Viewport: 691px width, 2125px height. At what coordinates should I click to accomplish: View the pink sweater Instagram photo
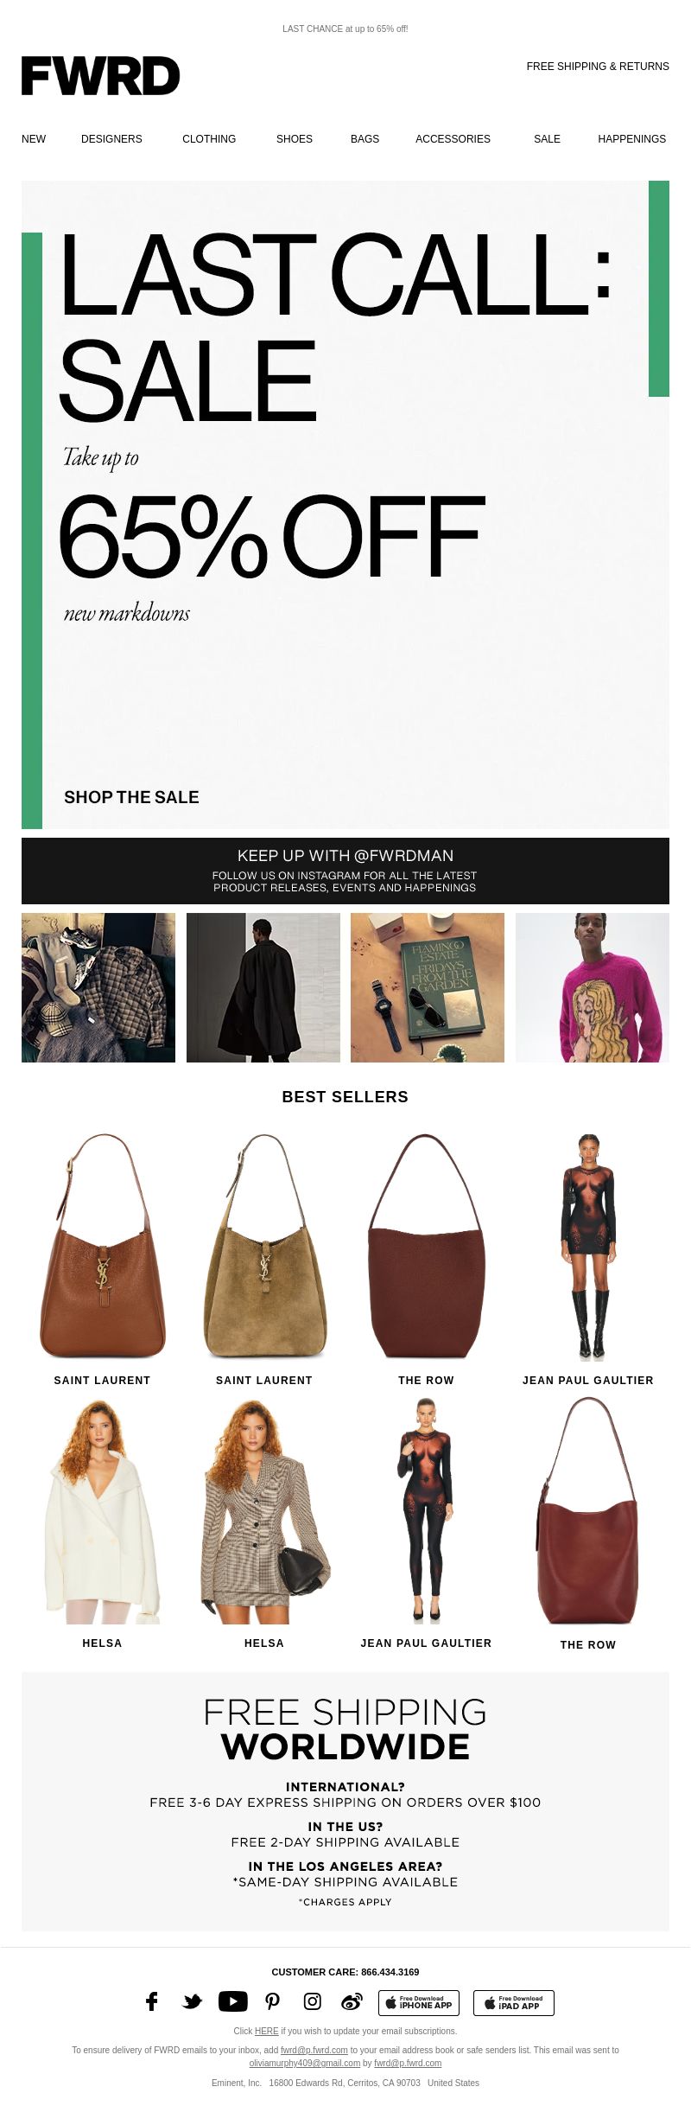[593, 987]
